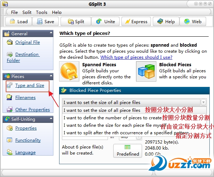
Task: Click the Blocked Piece Properties header icon
Action: click(x=64, y=90)
